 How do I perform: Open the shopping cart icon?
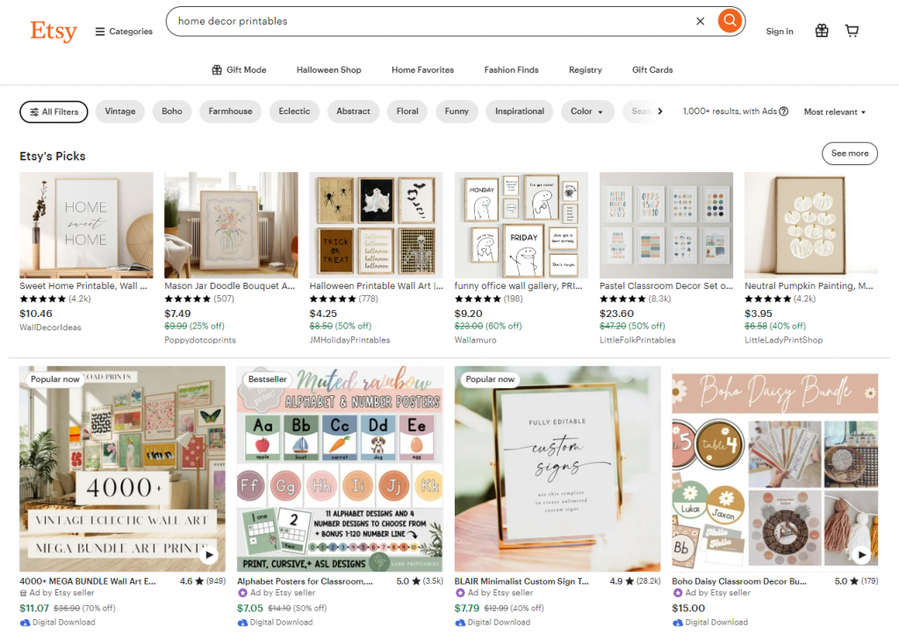pyautogui.click(x=852, y=30)
